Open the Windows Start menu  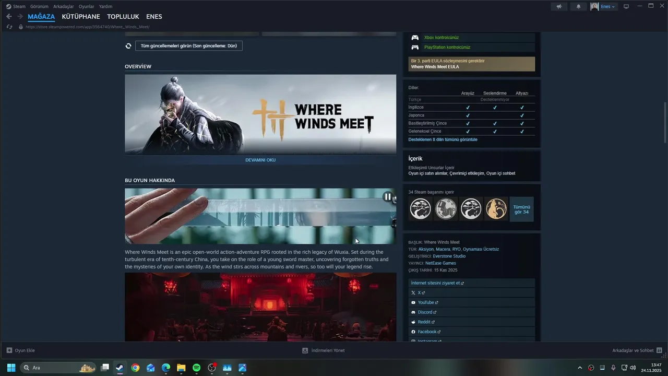click(11, 368)
